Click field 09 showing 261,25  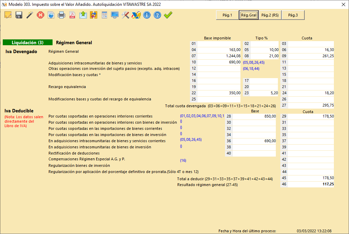click(311, 56)
